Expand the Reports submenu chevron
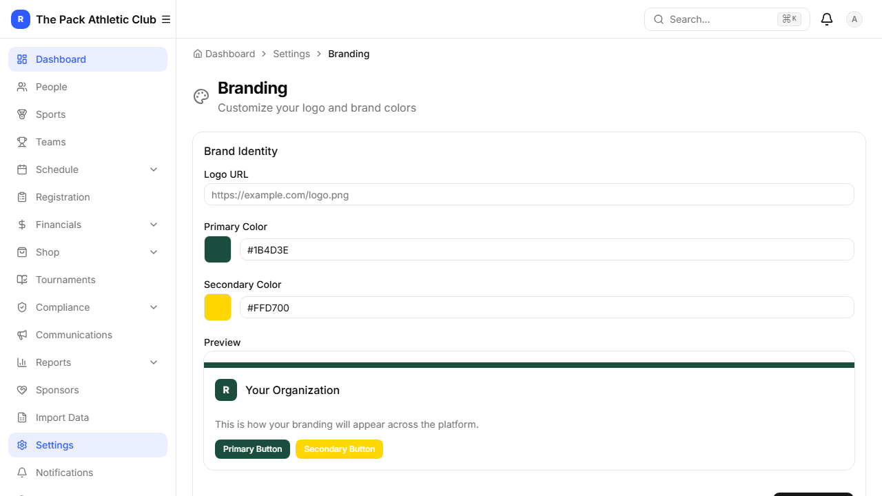 154,362
